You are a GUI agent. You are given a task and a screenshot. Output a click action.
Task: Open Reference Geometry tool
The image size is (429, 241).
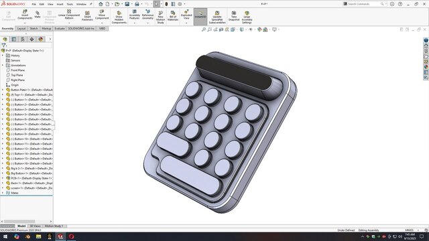(147, 15)
